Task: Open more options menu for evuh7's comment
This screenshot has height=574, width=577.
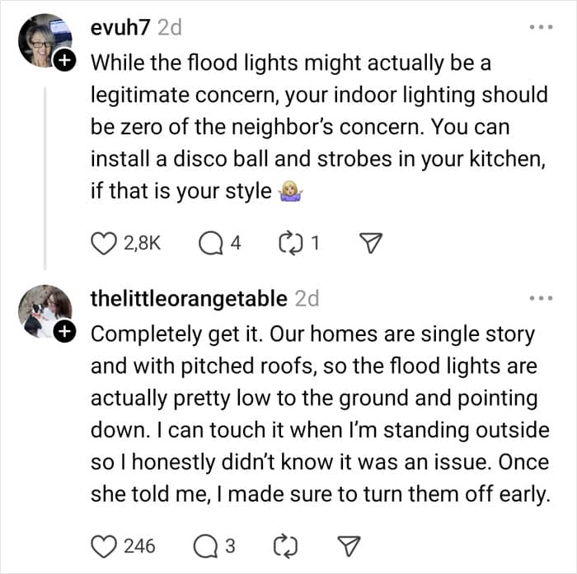Action: pyautogui.click(x=541, y=27)
